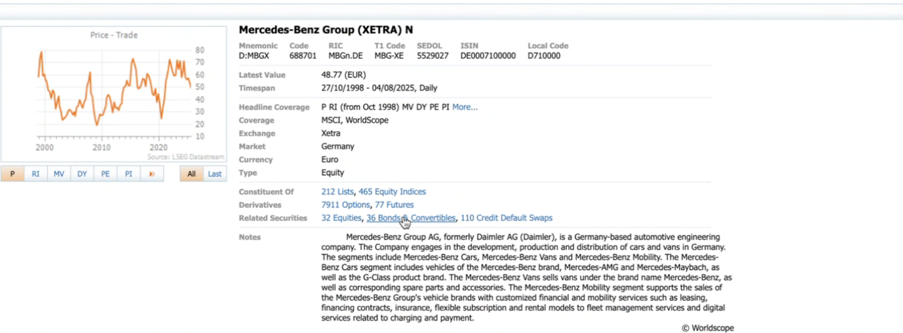The height and width of the screenshot is (333, 903).
Task: Click the Latest Value label
Action: tap(262, 75)
